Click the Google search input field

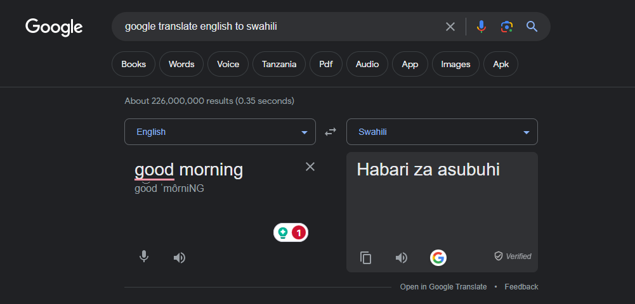click(x=279, y=27)
